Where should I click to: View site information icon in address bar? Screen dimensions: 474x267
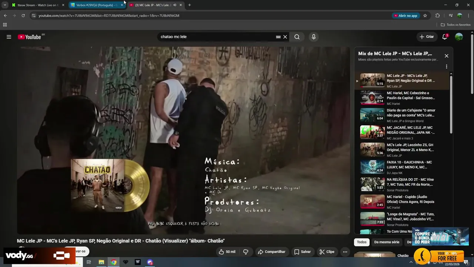point(34,16)
